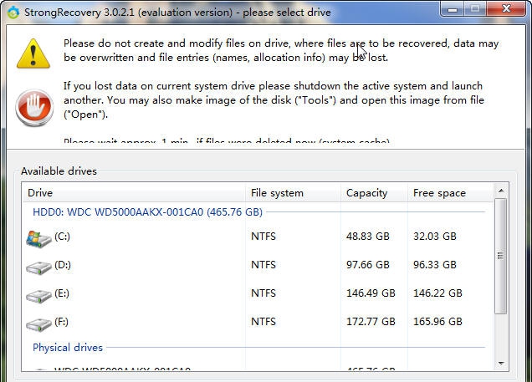Viewport: 532px width, 382px height.
Task: Click the (E:) drive label text
Action: point(62,293)
